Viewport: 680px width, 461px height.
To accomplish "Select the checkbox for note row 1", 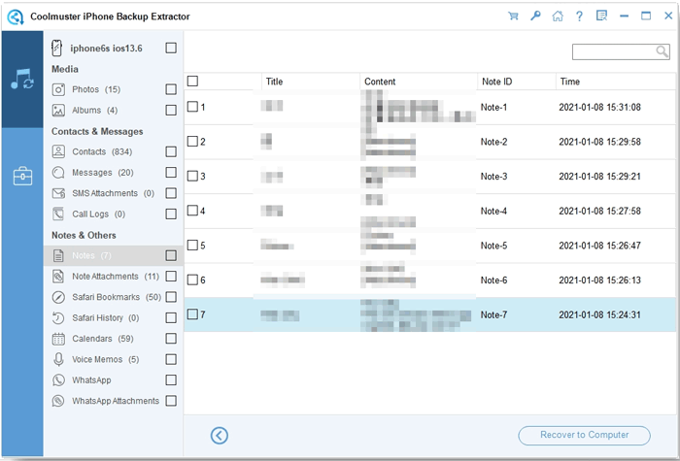I will [x=192, y=107].
